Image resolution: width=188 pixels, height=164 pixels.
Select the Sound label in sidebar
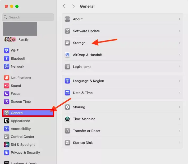pos(16,86)
